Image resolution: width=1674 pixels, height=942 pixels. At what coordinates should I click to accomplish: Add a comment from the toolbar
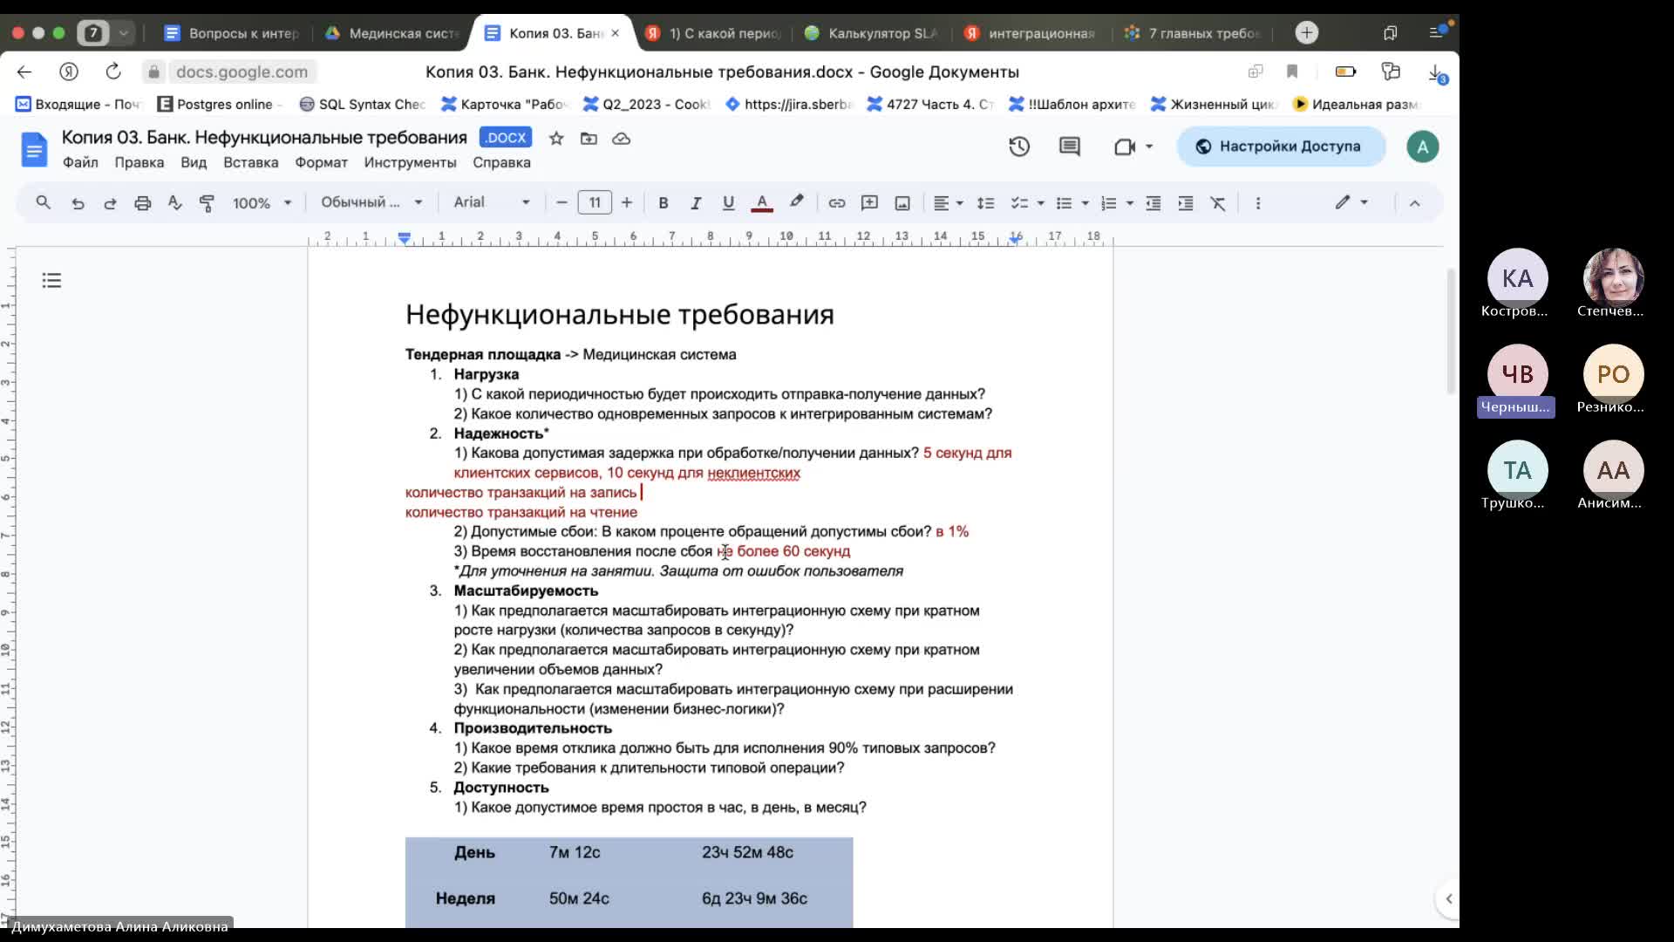[869, 203]
